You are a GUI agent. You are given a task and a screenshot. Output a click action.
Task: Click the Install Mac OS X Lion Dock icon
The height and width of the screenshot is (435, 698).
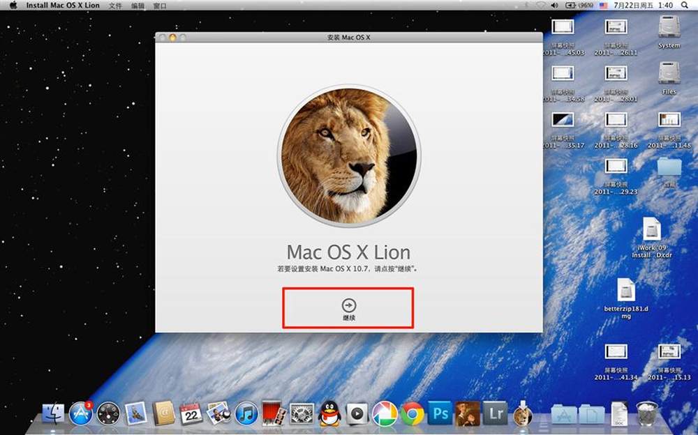[523, 413]
